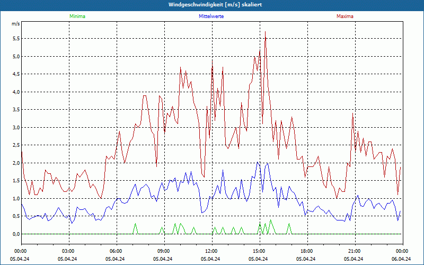Click the '03:00' time axis label
Screen dimensions: 424x265
[x=68, y=251]
